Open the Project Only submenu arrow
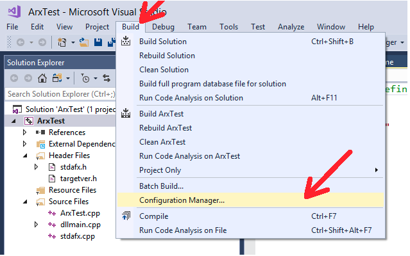Image resolution: width=410 pixels, height=256 pixels. pyautogui.click(x=376, y=170)
